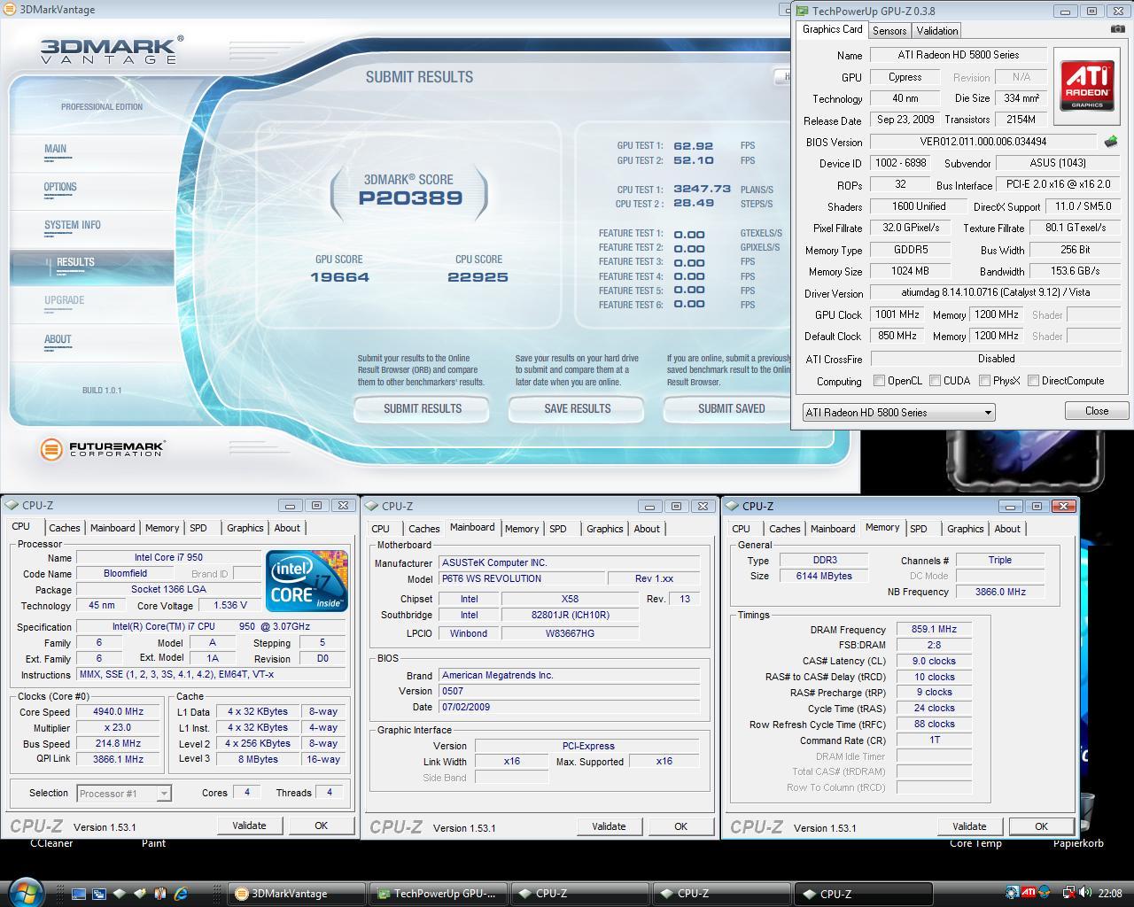Open the Papierkorb recycle bin desktop icon
This screenshot has height=907, width=1134.
click(x=1078, y=843)
